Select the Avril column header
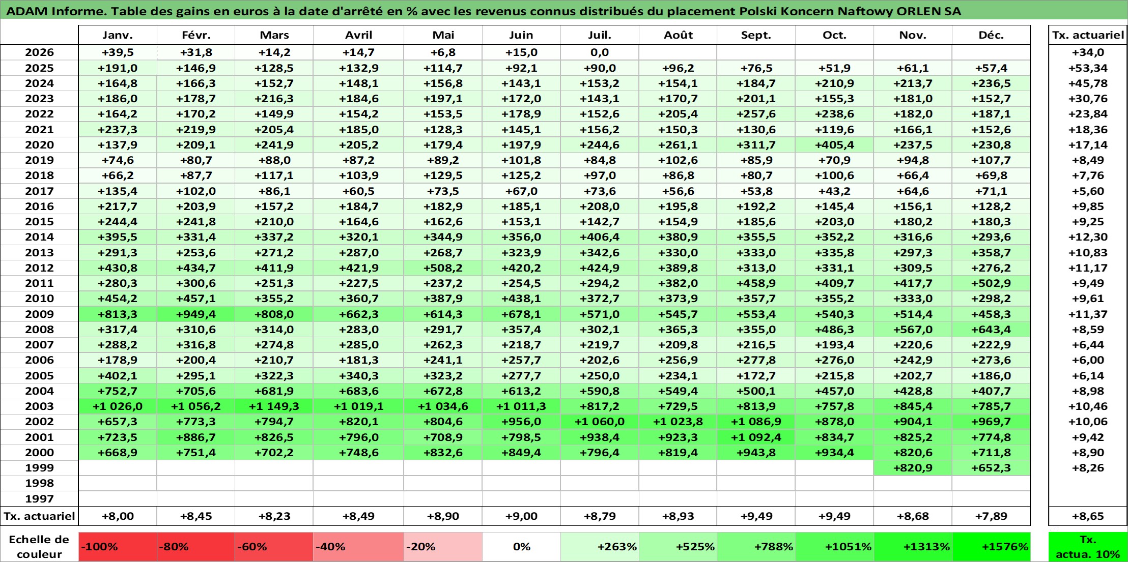Image resolution: width=1128 pixels, height=562 pixels. click(358, 35)
